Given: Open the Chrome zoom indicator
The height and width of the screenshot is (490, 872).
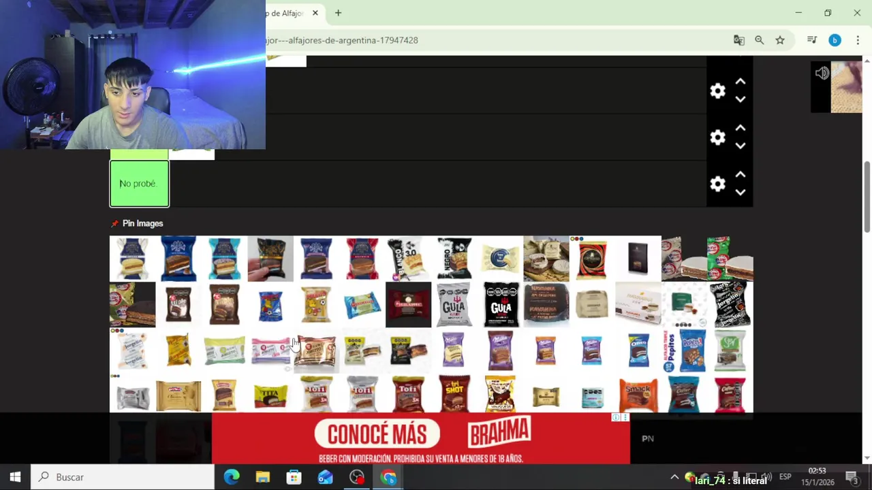Looking at the screenshot, I should 760,40.
